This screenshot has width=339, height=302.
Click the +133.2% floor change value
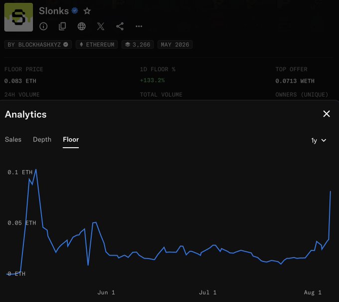pyautogui.click(x=153, y=80)
